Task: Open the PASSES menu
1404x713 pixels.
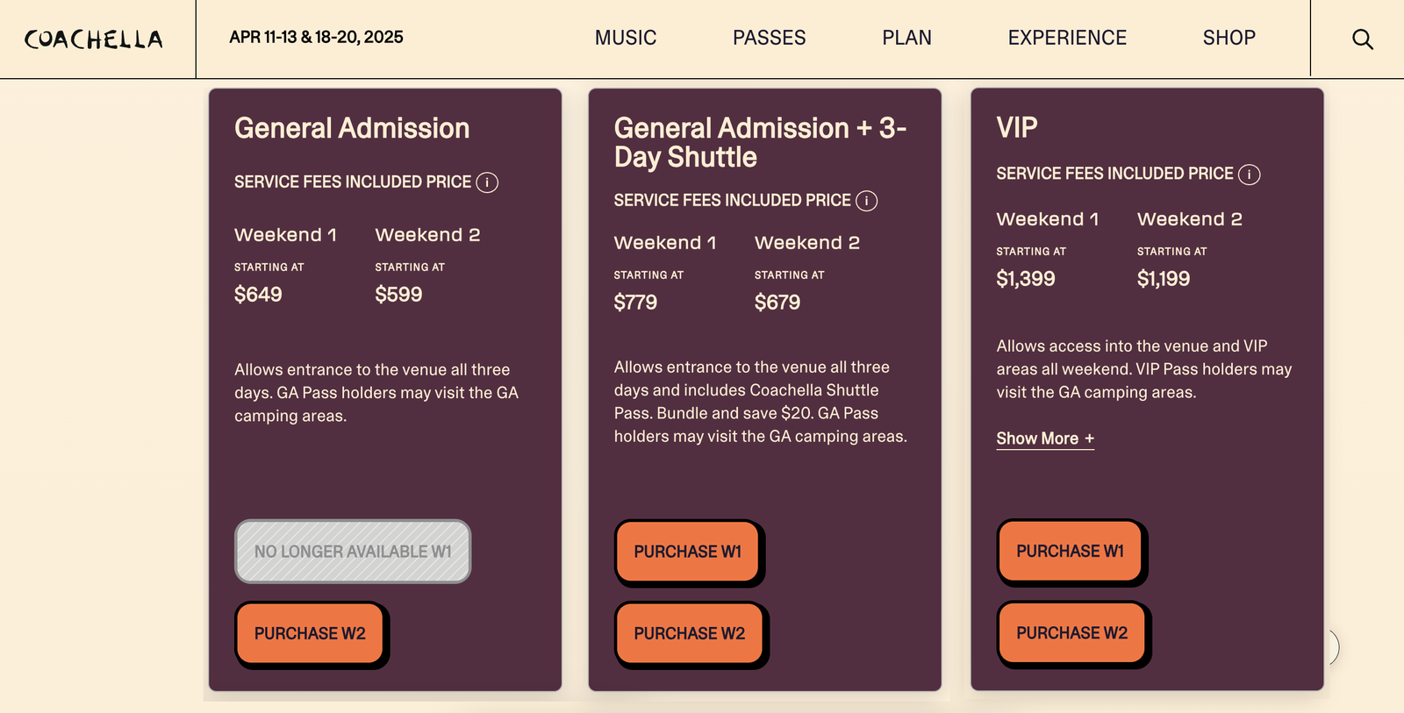Action: pos(769,38)
